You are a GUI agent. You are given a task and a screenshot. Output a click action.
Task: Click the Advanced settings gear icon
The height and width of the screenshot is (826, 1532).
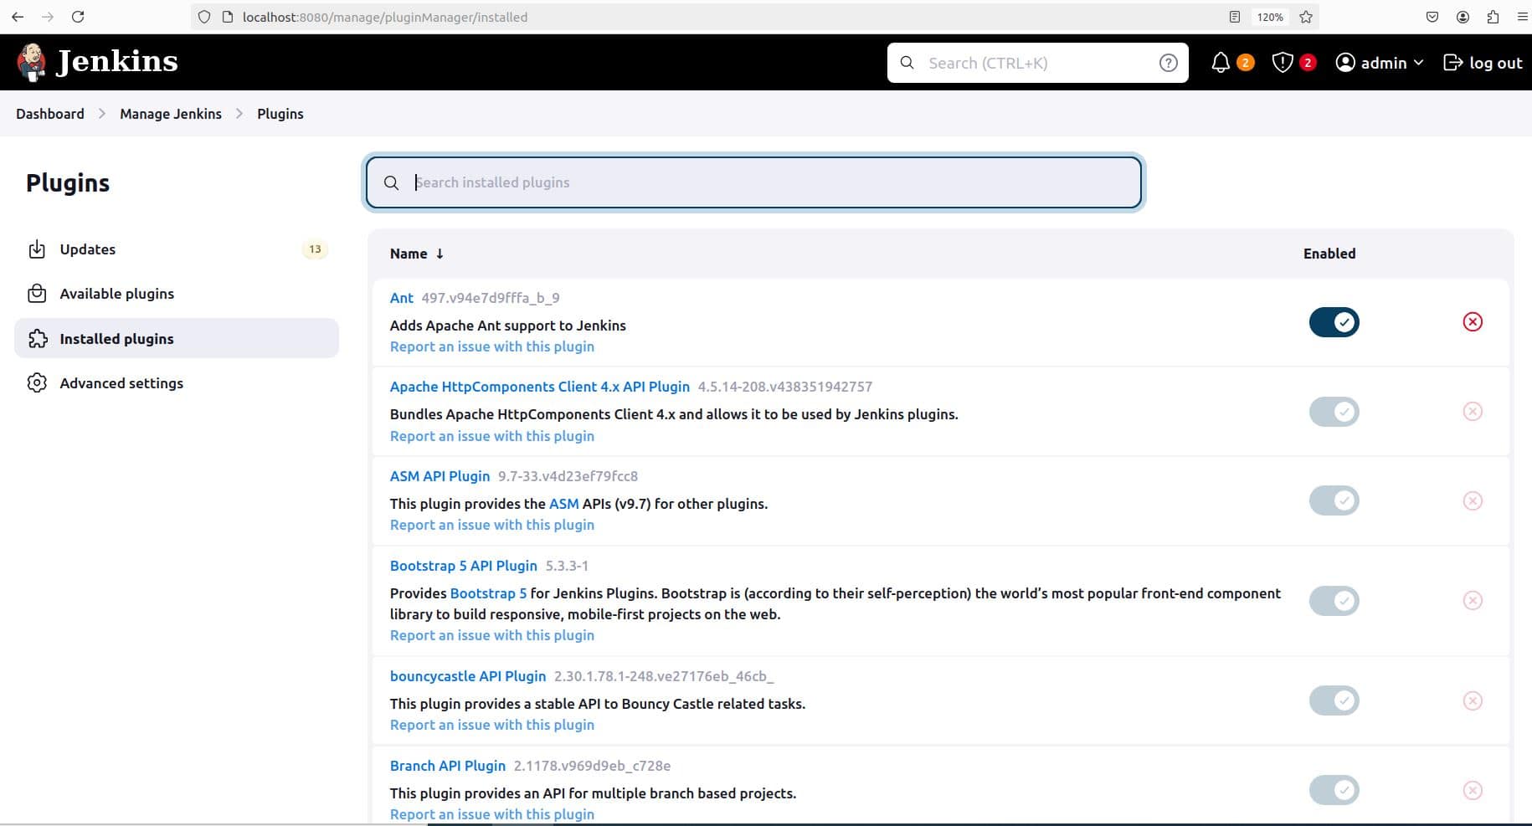[37, 383]
